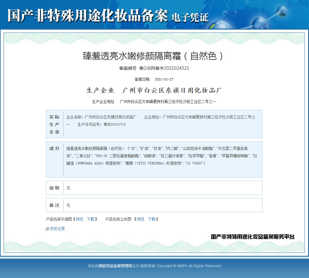Click filing date 2021-01-27
This screenshot has width=309, height=278.
point(164,79)
